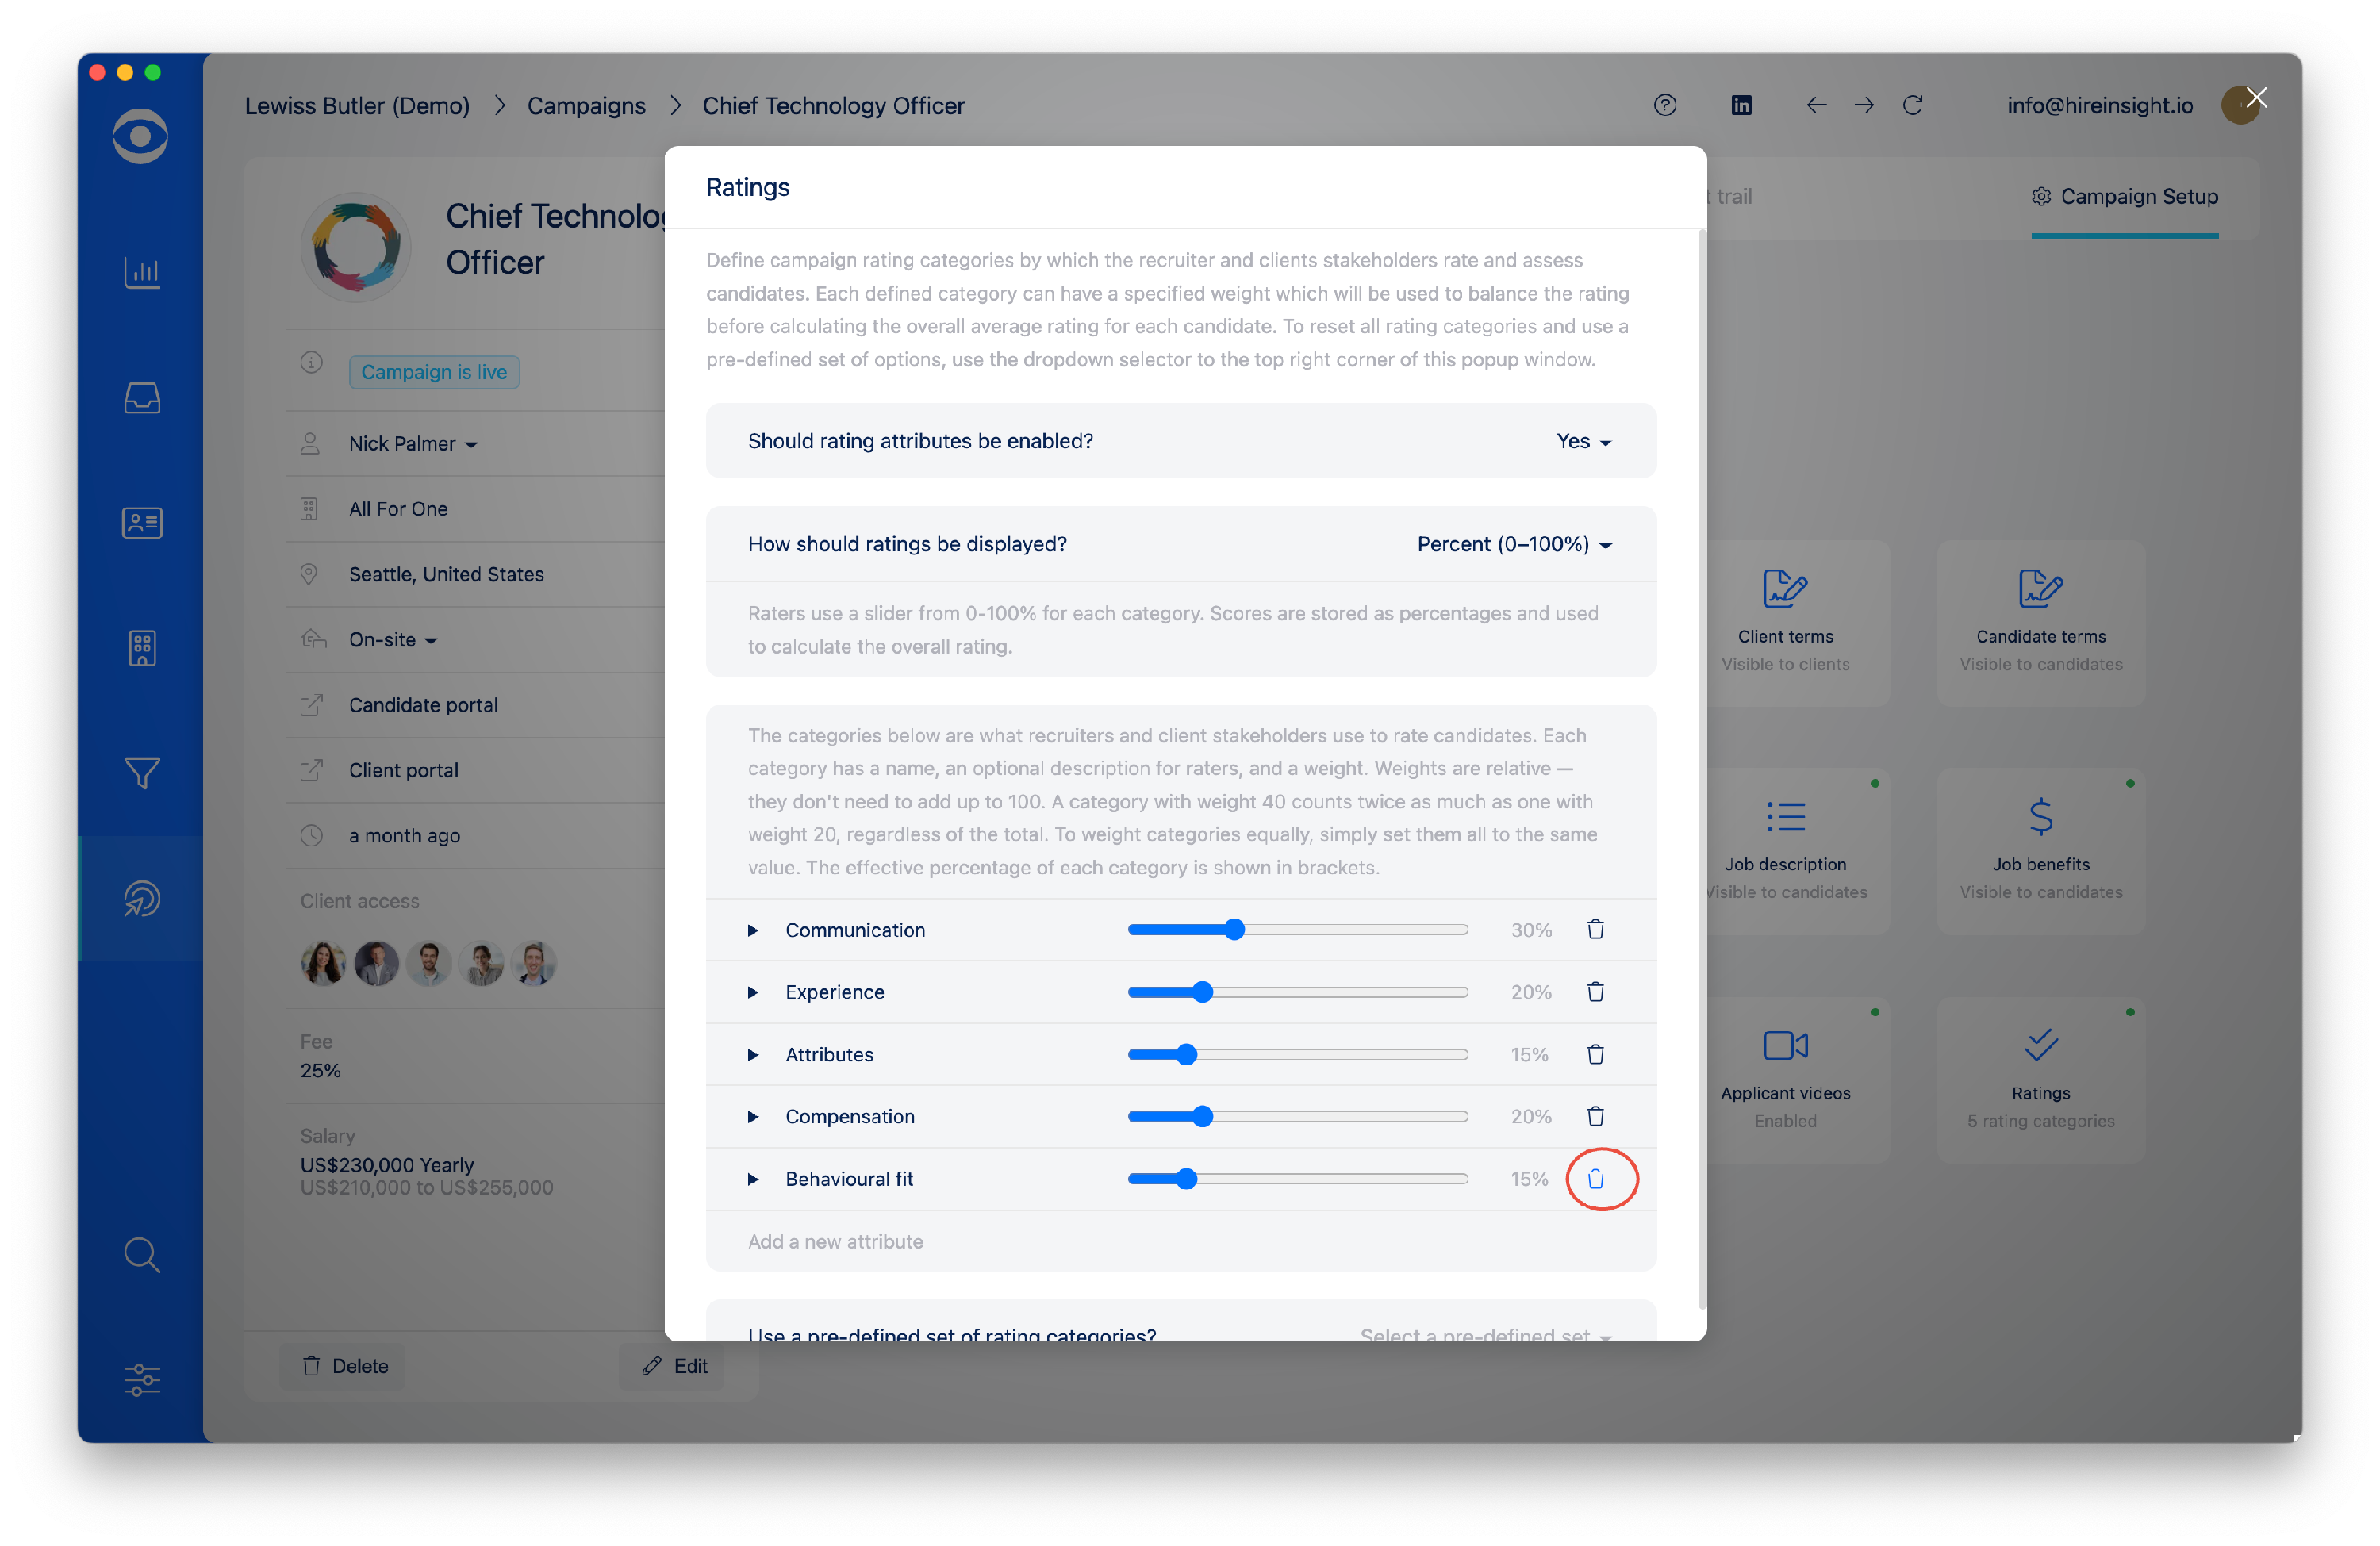2380x1546 pixels.
Task: Open the Nick Palmer owner dropdown
Action: [413, 443]
